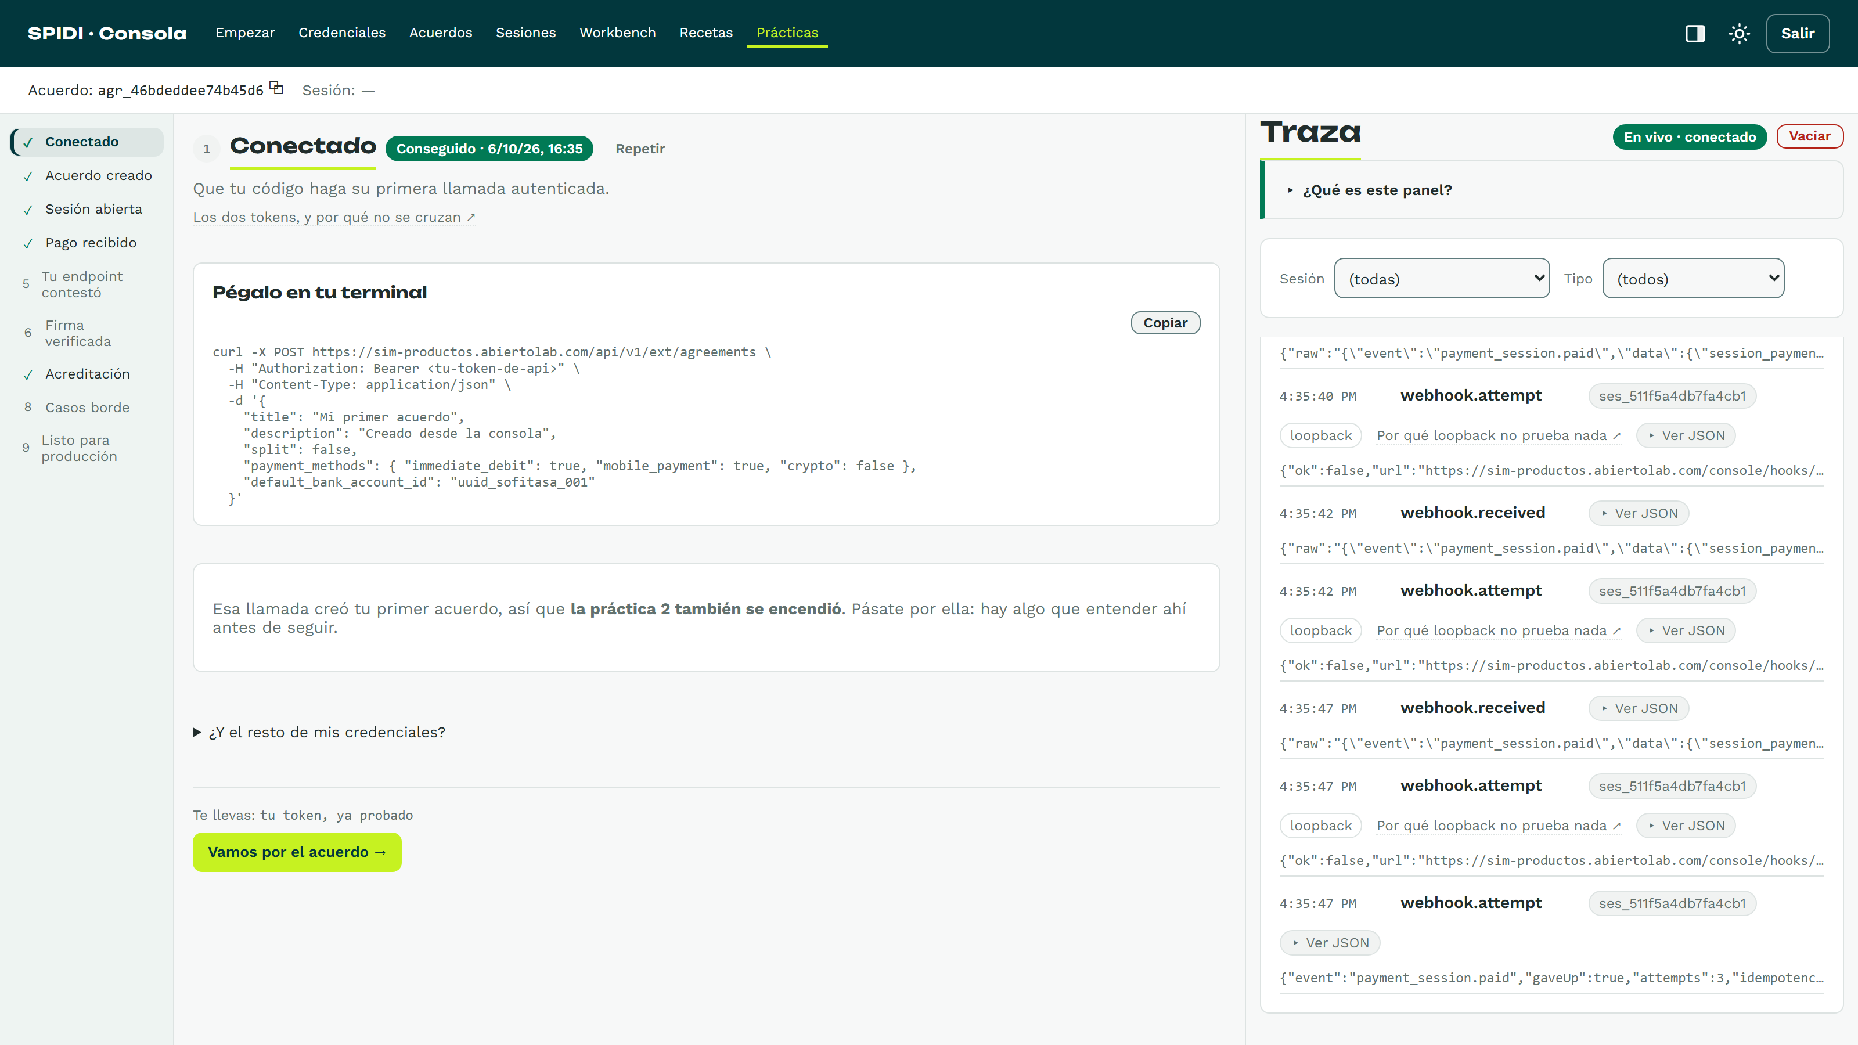Open loopback explanation link in 4:35:40 PM entry
The width and height of the screenshot is (1858, 1045).
pyautogui.click(x=1499, y=435)
